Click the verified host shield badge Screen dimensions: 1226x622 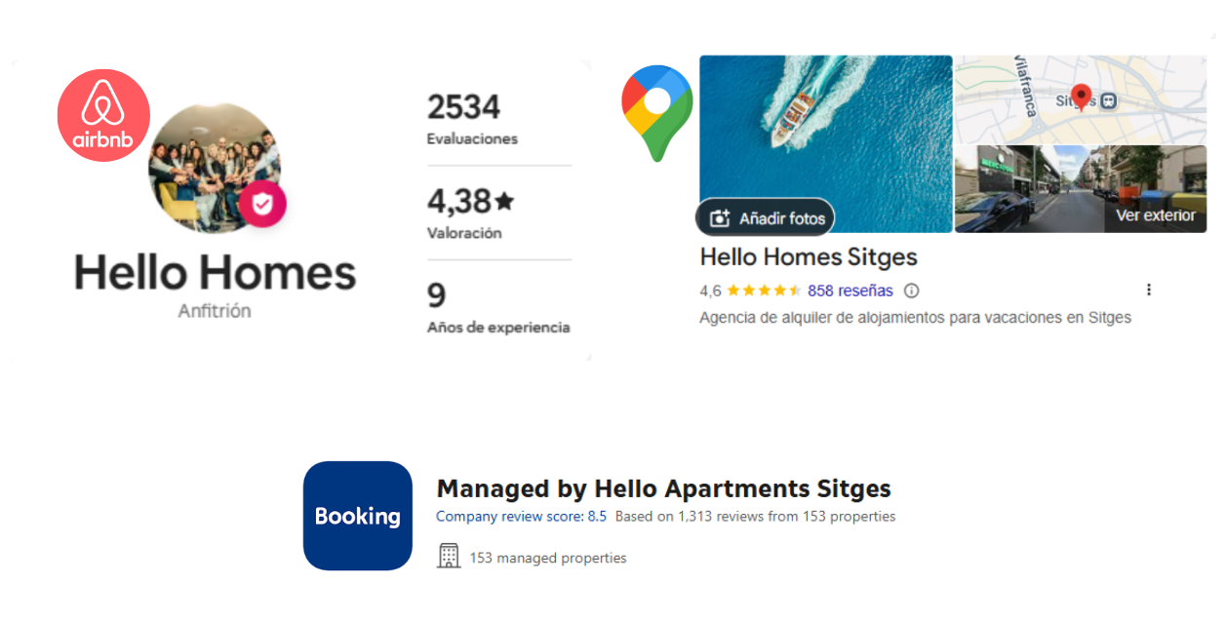coord(262,204)
